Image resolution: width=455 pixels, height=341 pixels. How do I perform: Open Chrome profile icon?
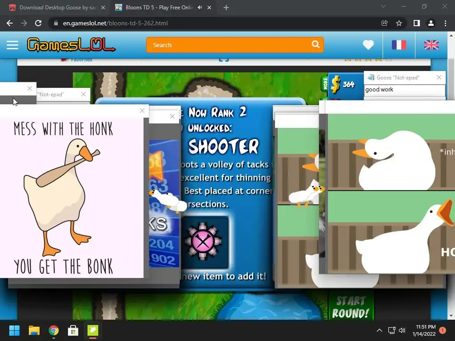(x=431, y=23)
